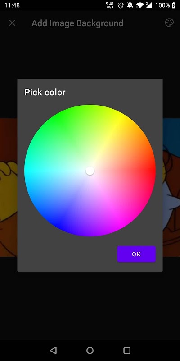Tap the Wi-Fi signal status icon
Viewport: 180px width, 361px height.
(139, 5)
